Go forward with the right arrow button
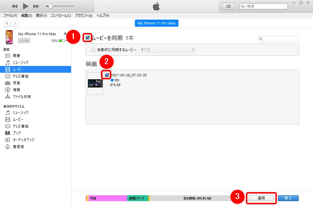313x206 pixels. coord(15,23)
